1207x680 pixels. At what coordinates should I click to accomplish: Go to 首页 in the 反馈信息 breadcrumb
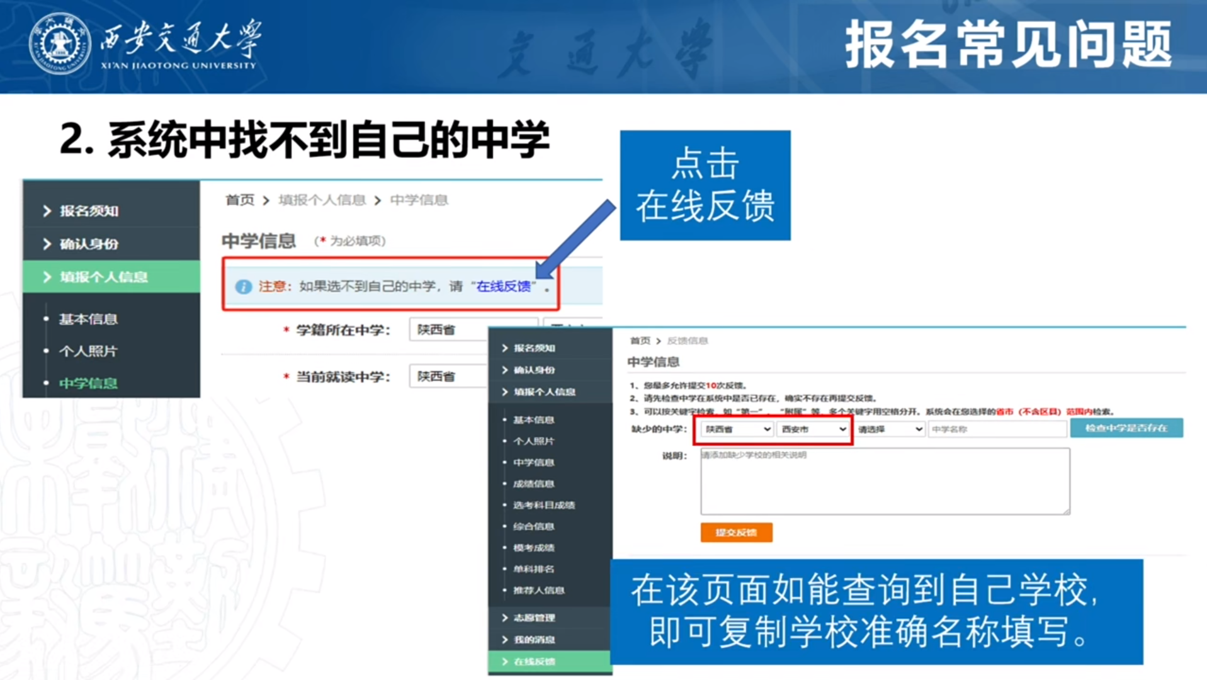(x=640, y=341)
